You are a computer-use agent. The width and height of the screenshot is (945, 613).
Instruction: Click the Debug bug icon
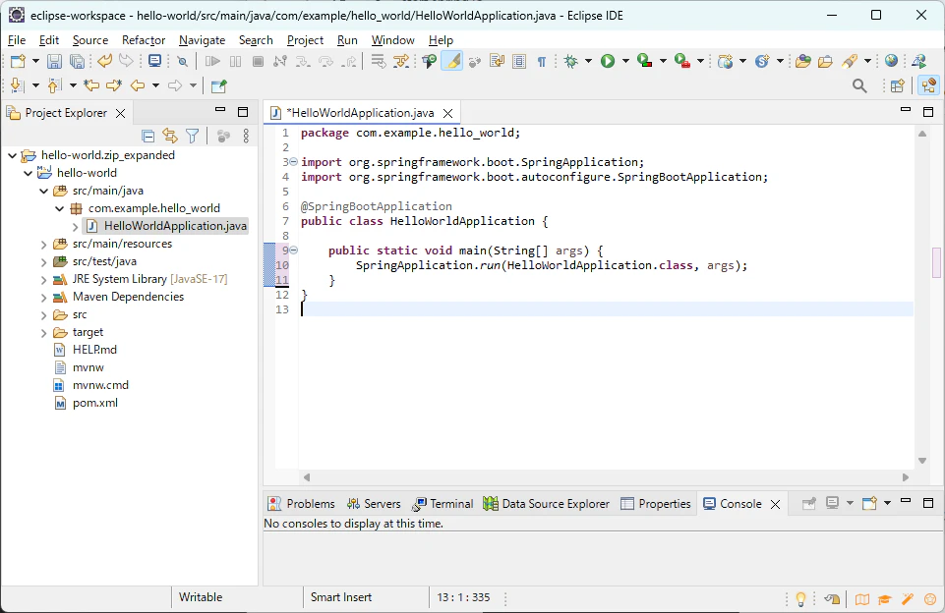pyautogui.click(x=570, y=62)
